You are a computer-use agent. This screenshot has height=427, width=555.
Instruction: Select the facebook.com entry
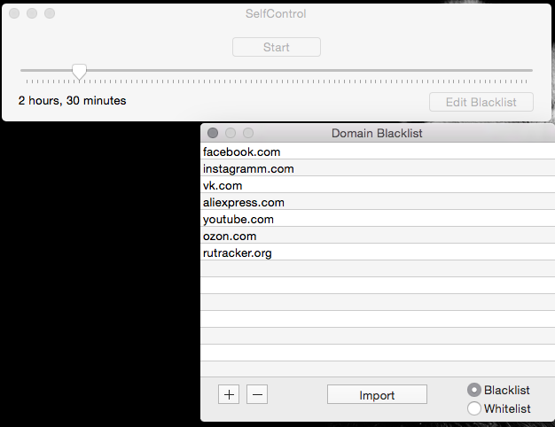tap(378, 151)
